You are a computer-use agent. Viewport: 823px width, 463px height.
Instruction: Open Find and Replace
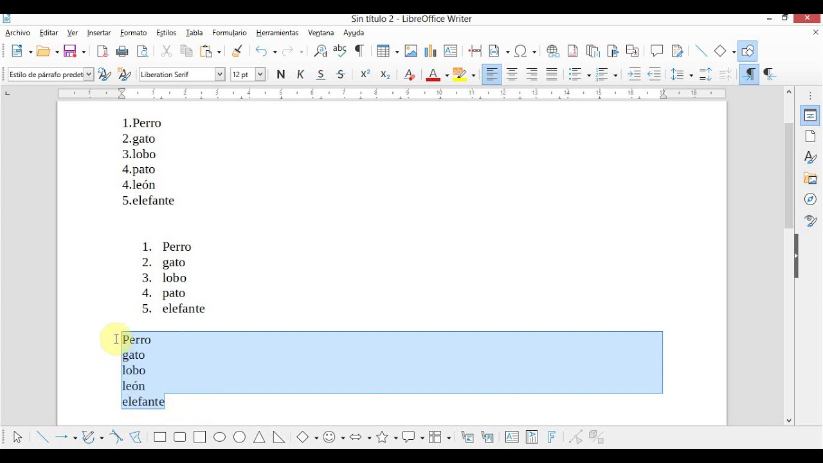320,51
